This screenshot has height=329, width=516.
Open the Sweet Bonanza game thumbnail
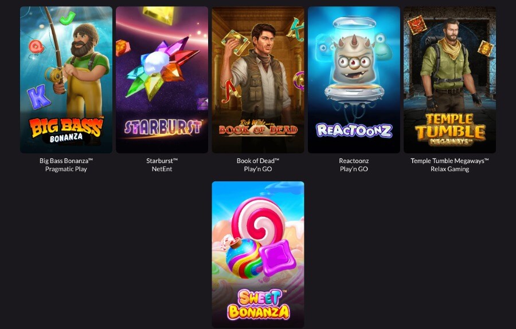coord(258,255)
